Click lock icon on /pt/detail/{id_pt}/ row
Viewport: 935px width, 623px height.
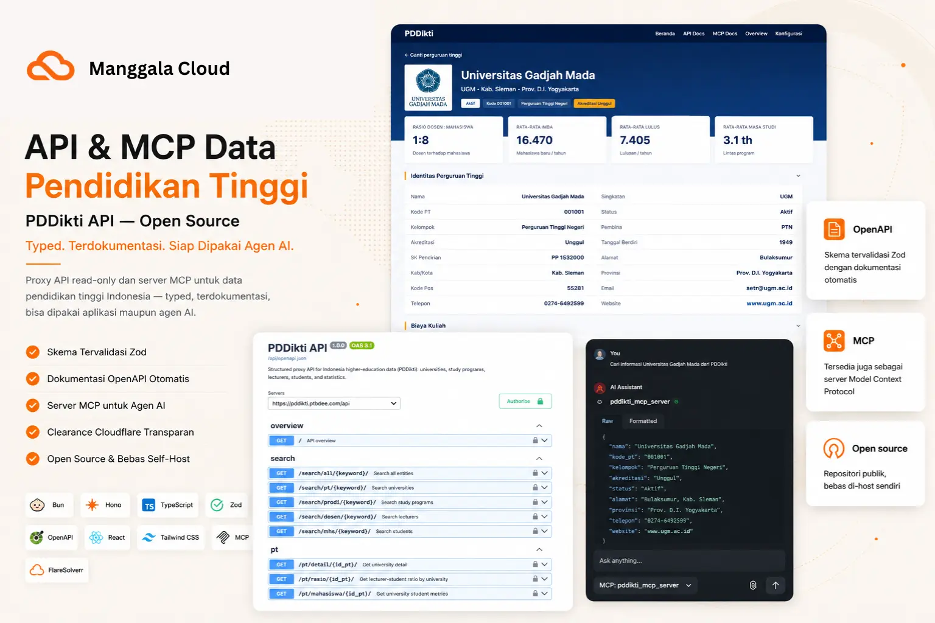pyautogui.click(x=535, y=565)
